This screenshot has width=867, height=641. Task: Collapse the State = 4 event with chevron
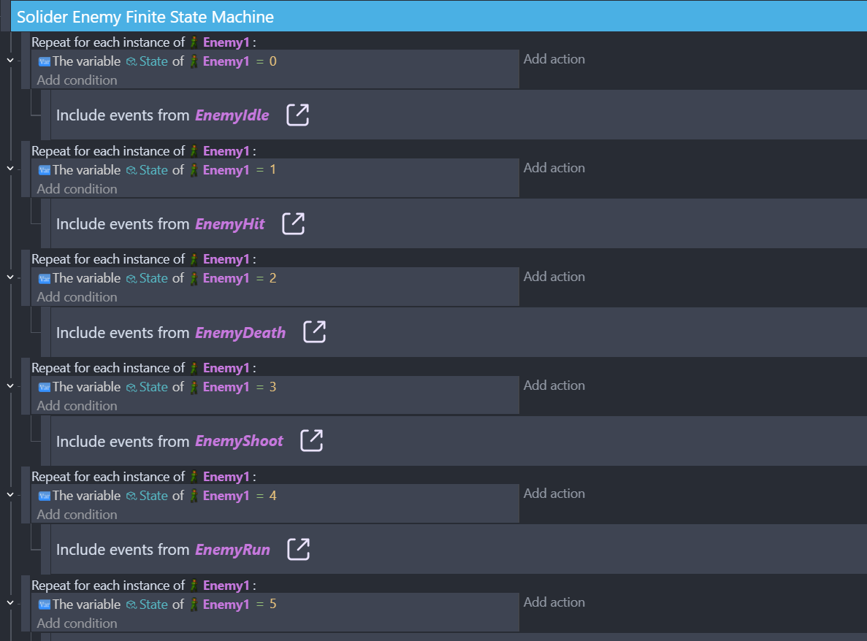10,494
